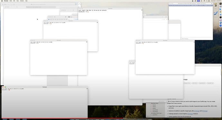Click the plus button in the gray toolbar window
This screenshot has width=222, height=120.
click(162, 17)
